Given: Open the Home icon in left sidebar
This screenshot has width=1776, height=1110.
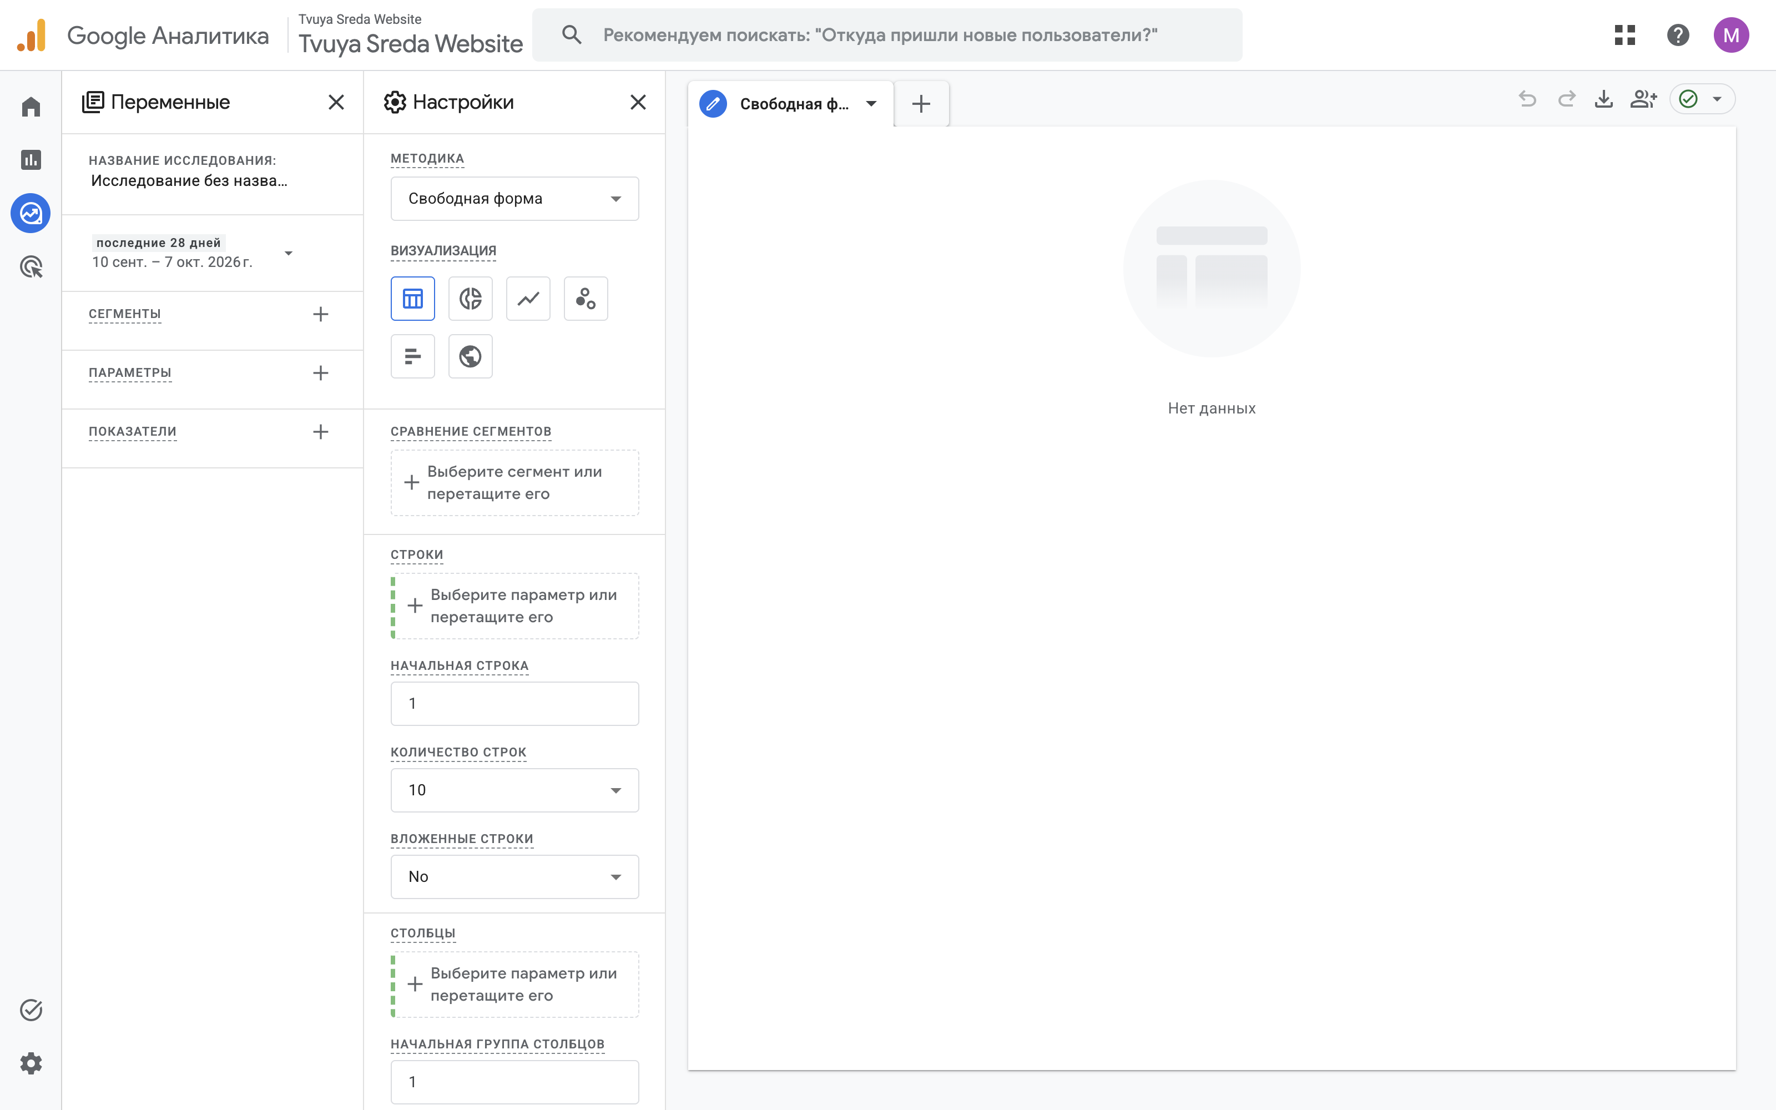Looking at the screenshot, I should tap(31, 107).
